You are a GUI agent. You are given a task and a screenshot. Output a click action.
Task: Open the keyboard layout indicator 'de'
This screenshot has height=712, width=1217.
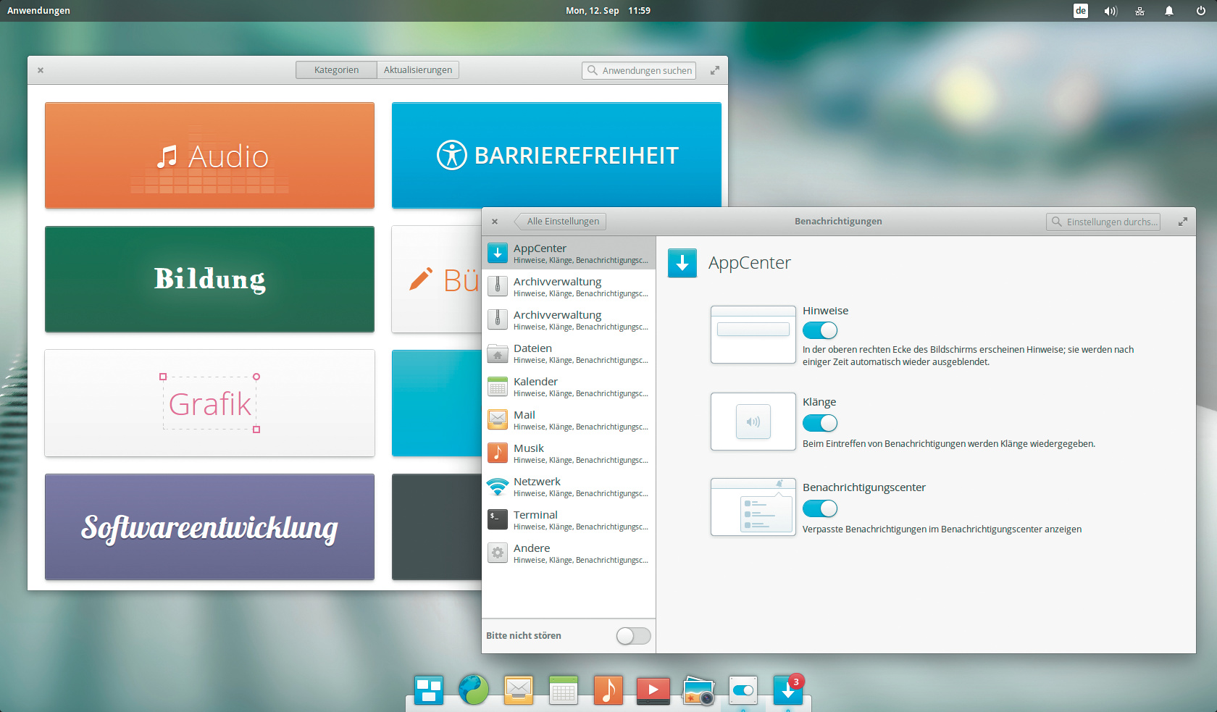[1080, 11]
